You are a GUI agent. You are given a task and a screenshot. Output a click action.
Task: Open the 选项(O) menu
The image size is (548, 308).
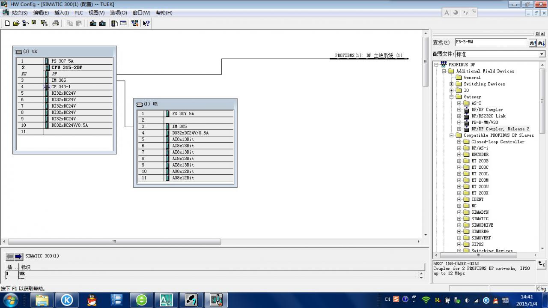(119, 13)
